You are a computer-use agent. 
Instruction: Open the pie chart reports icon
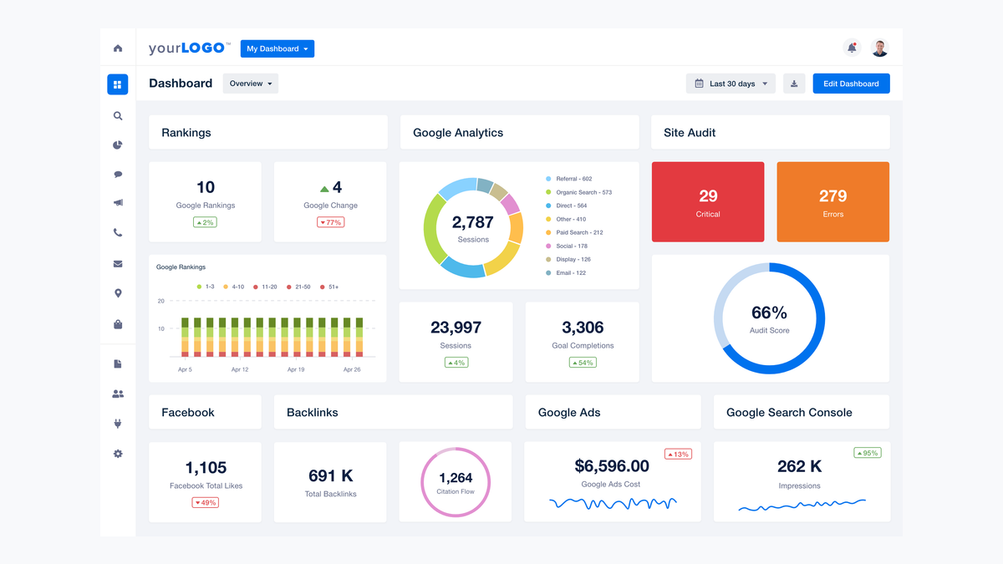[x=118, y=145]
